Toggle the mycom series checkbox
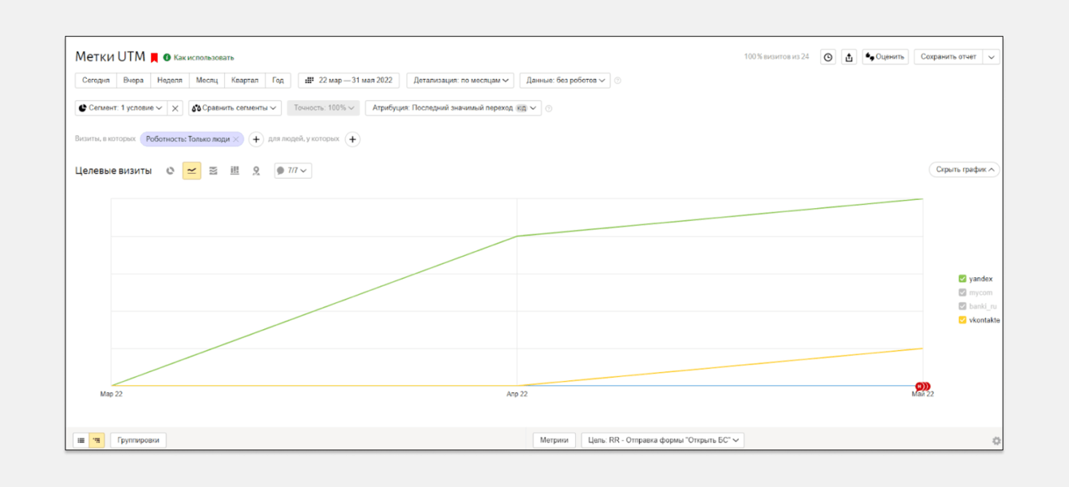This screenshot has height=487, width=1069. click(x=962, y=293)
